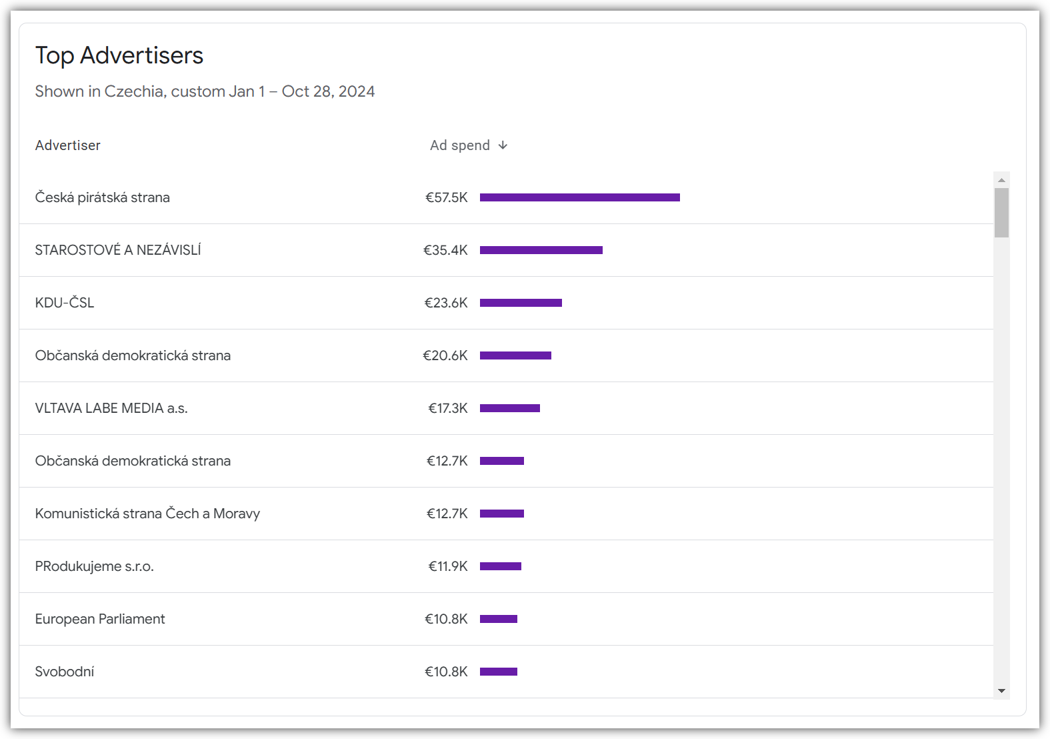This screenshot has width=1050, height=739.
Task: Open Komunistická strana Čech a Moravy row
Action: click(x=506, y=514)
